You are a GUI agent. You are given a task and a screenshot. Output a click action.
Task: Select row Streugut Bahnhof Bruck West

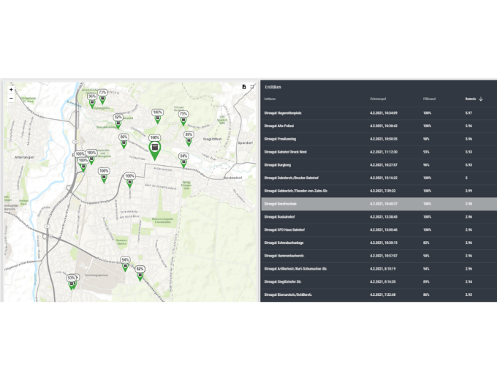point(379,152)
